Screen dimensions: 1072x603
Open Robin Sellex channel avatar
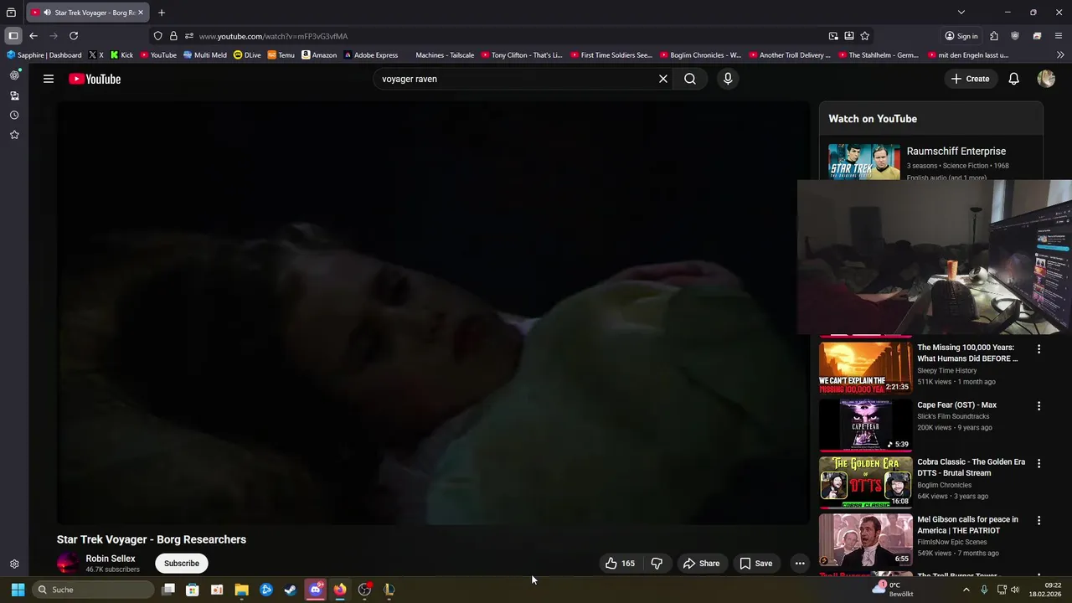point(68,564)
